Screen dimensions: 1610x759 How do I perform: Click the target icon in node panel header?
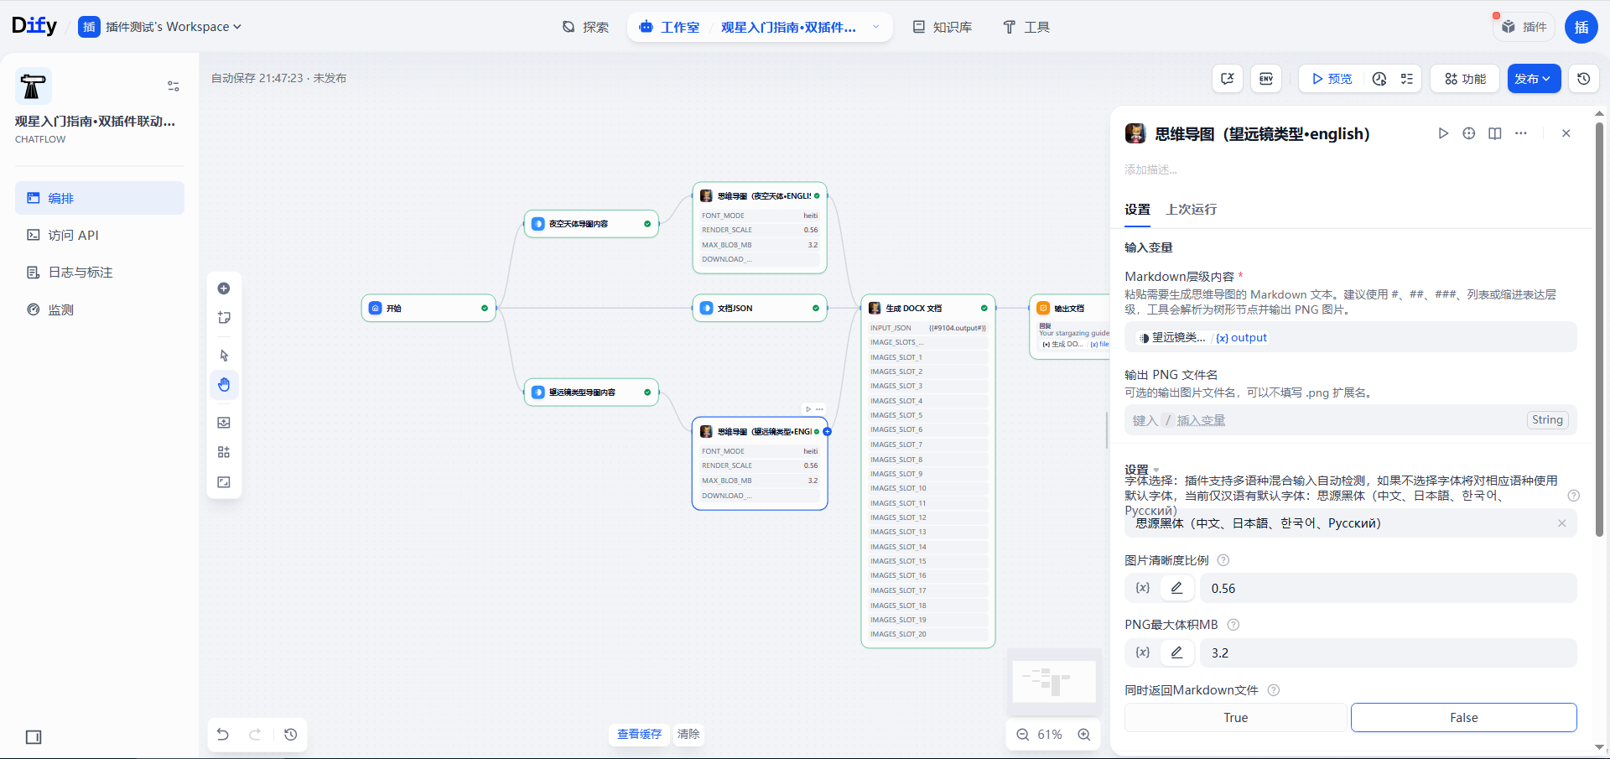click(1469, 133)
